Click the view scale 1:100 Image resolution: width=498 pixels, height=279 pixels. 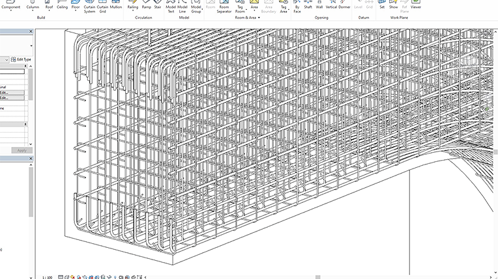click(x=48, y=278)
